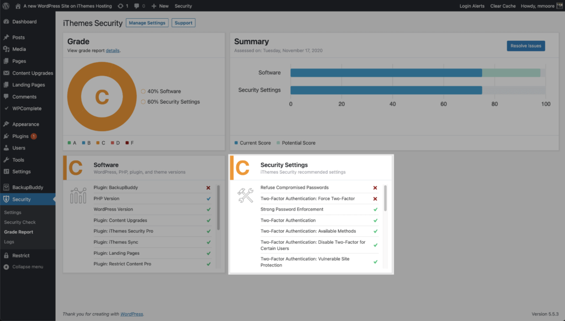The image size is (565, 321).
Task: Click the Media icon in sidebar
Action: 6,49
